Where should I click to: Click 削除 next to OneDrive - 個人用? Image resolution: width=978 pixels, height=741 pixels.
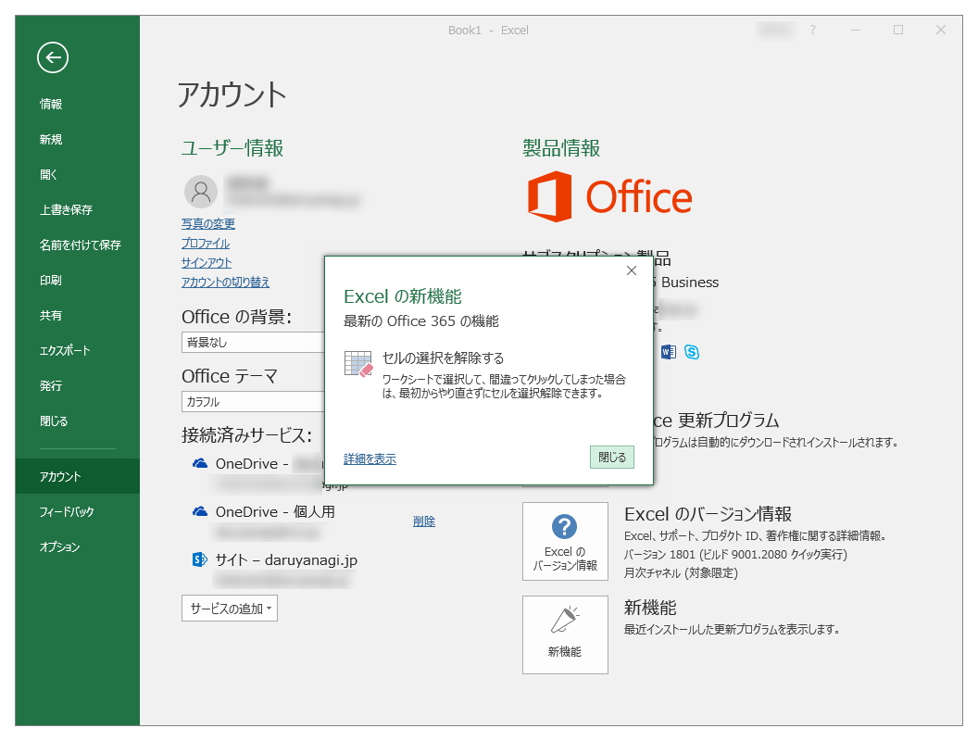coord(423,521)
